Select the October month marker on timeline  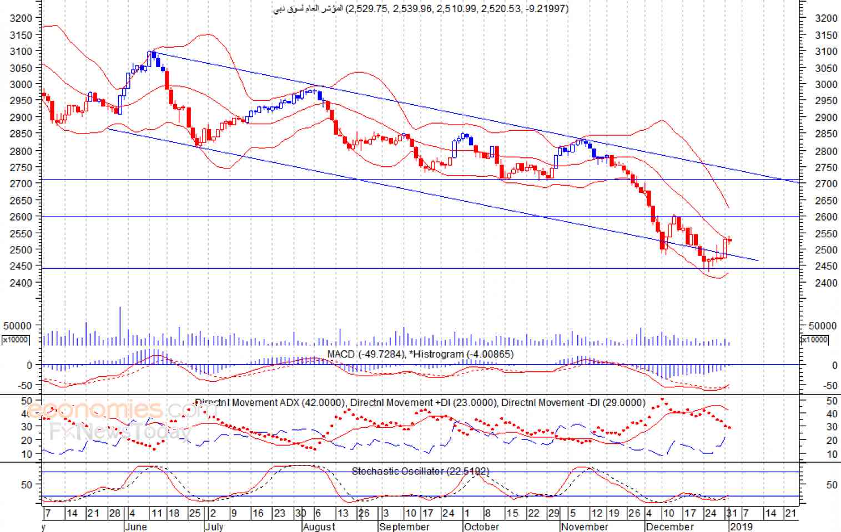(x=481, y=526)
